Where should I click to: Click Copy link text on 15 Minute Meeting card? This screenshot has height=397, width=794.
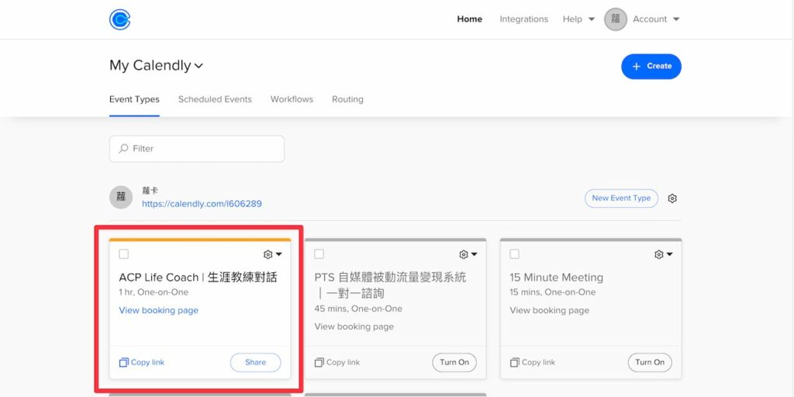[538, 363]
